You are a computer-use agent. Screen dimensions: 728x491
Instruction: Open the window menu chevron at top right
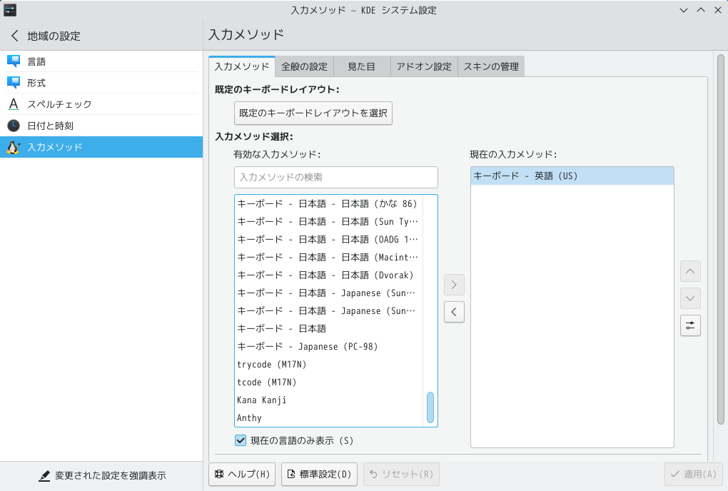coord(683,10)
